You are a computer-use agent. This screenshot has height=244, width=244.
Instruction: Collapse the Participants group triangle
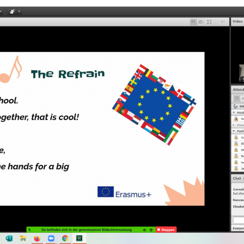(x=234, y=131)
